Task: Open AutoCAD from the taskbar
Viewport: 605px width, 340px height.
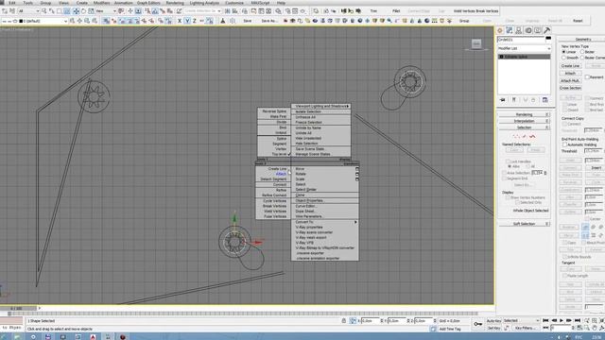Action: pos(93,337)
